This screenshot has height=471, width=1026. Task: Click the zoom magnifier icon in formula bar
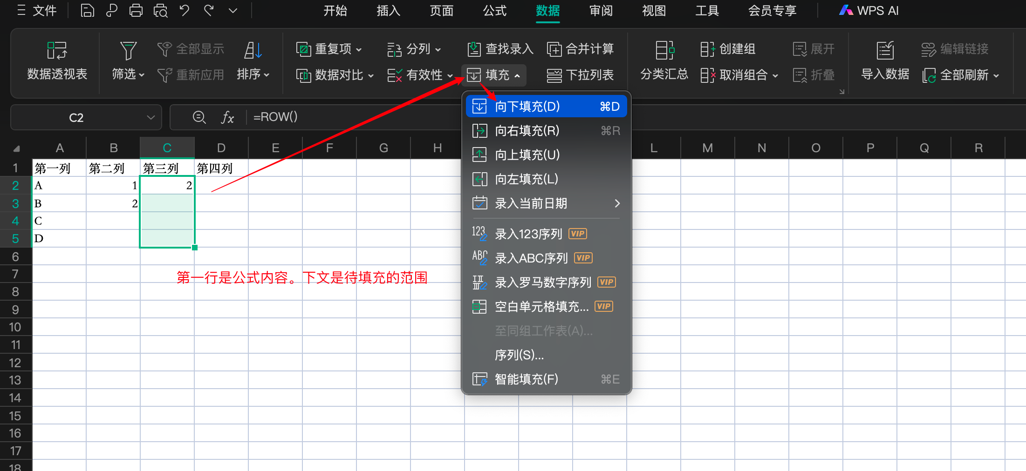199,117
